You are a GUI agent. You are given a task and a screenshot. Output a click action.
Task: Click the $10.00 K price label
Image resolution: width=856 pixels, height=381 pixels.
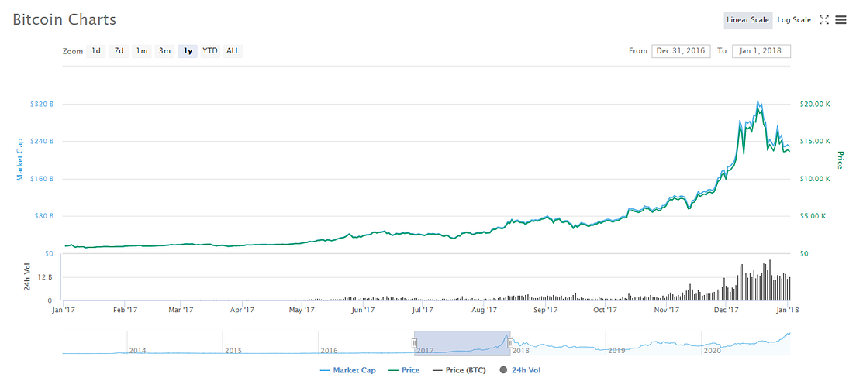tap(814, 179)
